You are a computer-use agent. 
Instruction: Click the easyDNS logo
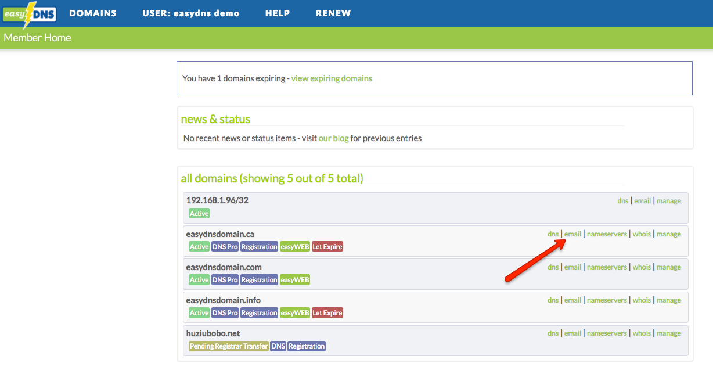(x=29, y=14)
